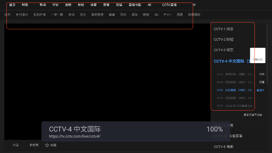Go to 直播中国 in the navigation
The height and width of the screenshot is (153, 272).
pyautogui.click(x=135, y=5)
